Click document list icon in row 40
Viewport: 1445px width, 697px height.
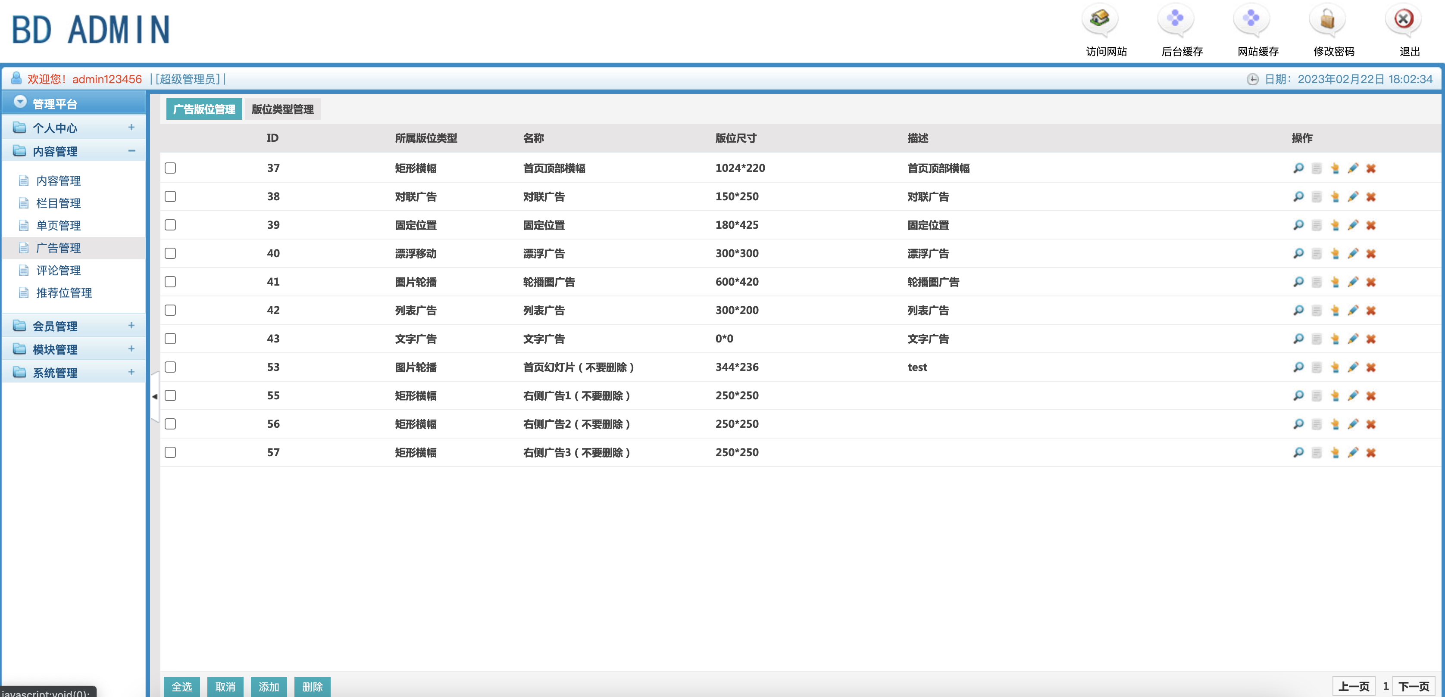(1317, 253)
